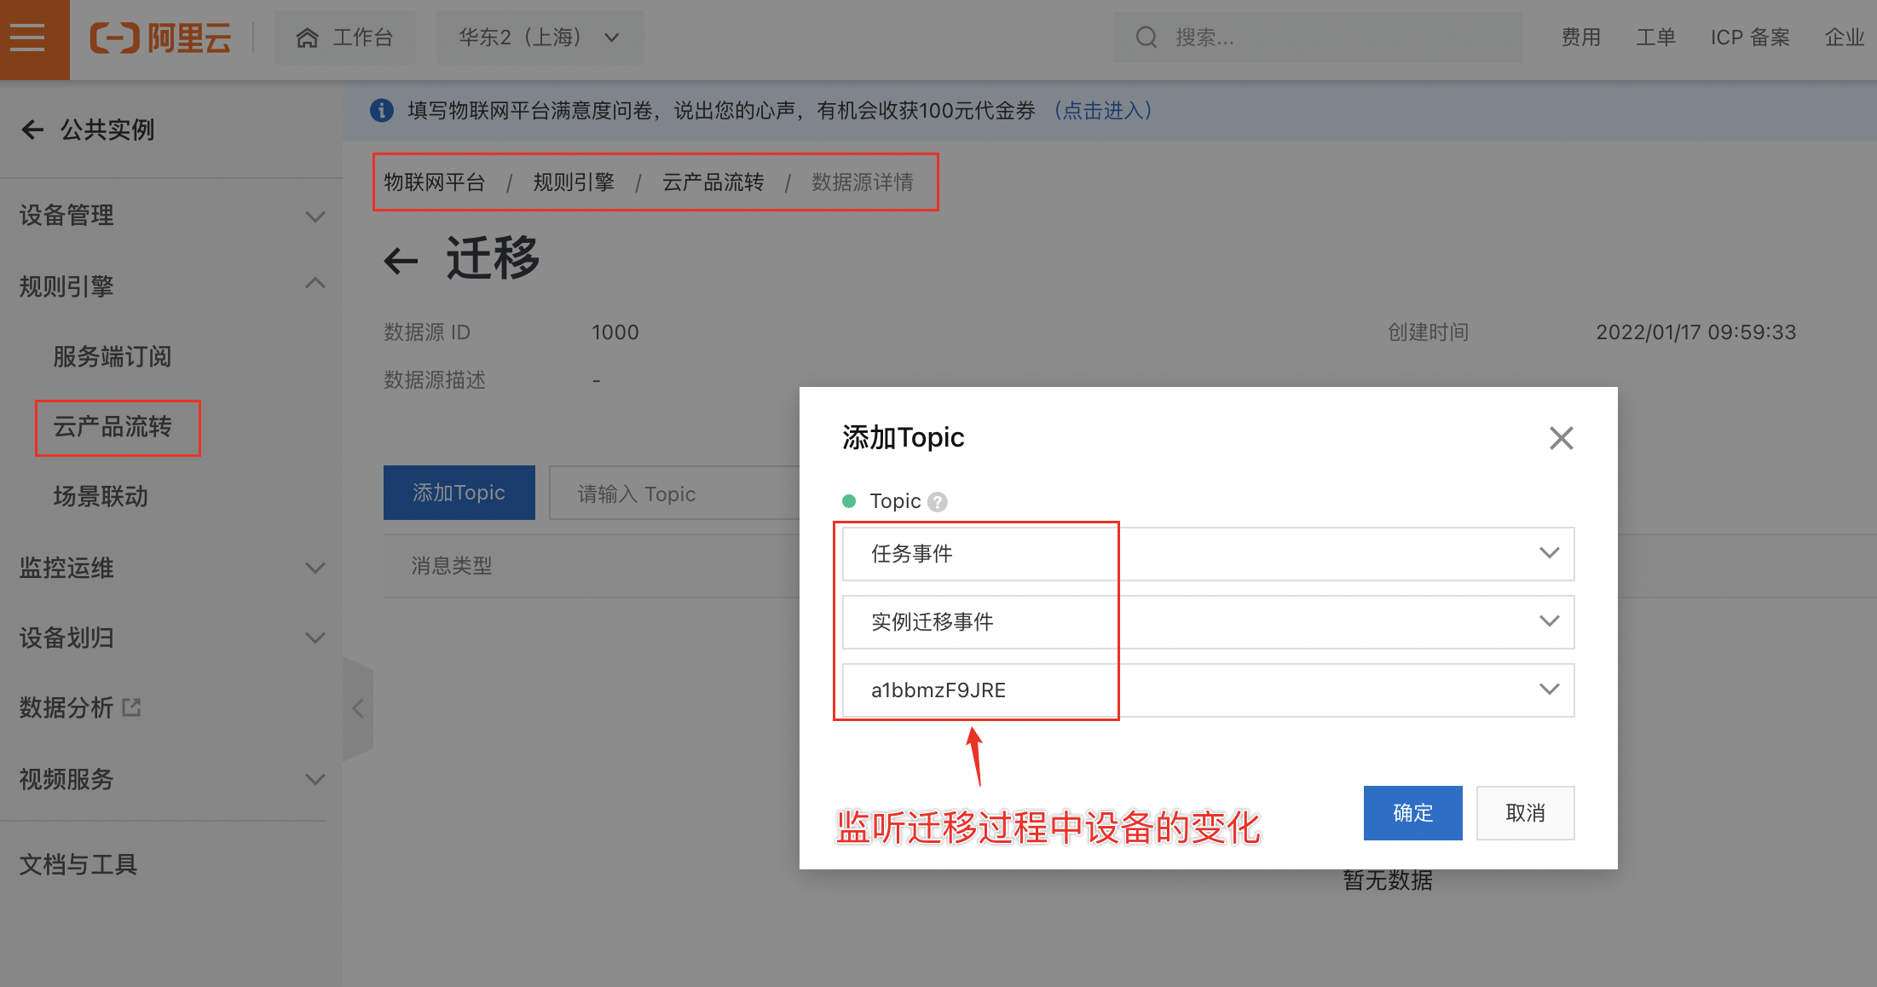1877x987 pixels.
Task: Open 数据分析 external link
Action: click(66, 707)
